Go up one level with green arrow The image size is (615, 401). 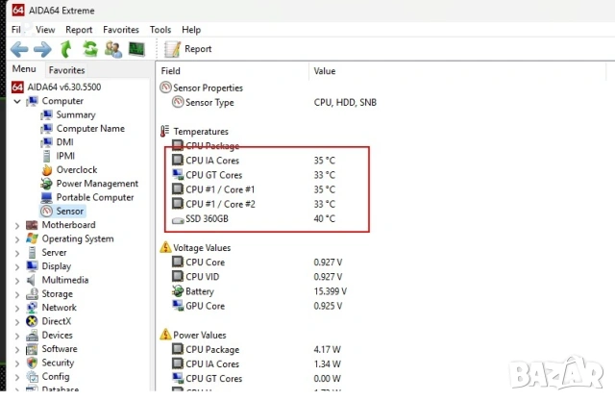click(66, 49)
